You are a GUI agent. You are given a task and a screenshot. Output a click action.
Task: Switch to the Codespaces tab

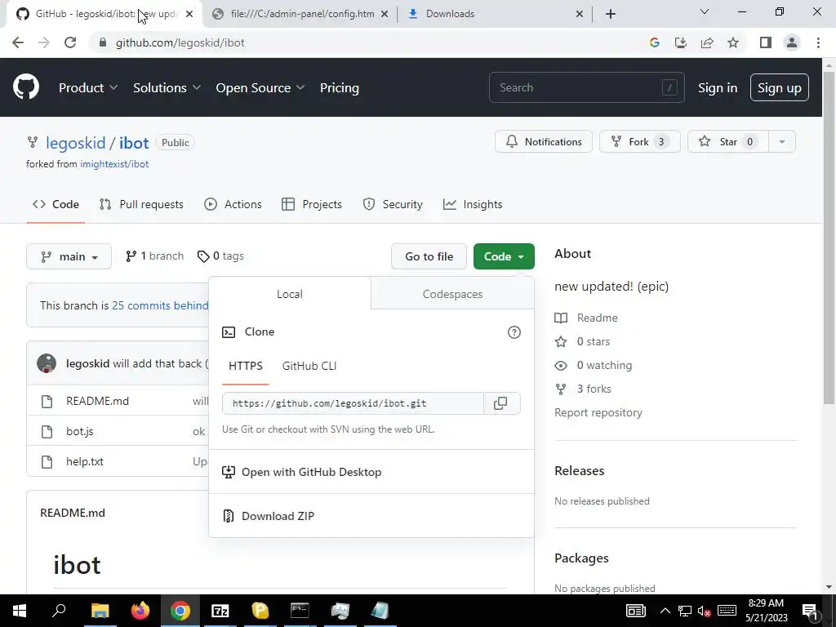coord(452,294)
